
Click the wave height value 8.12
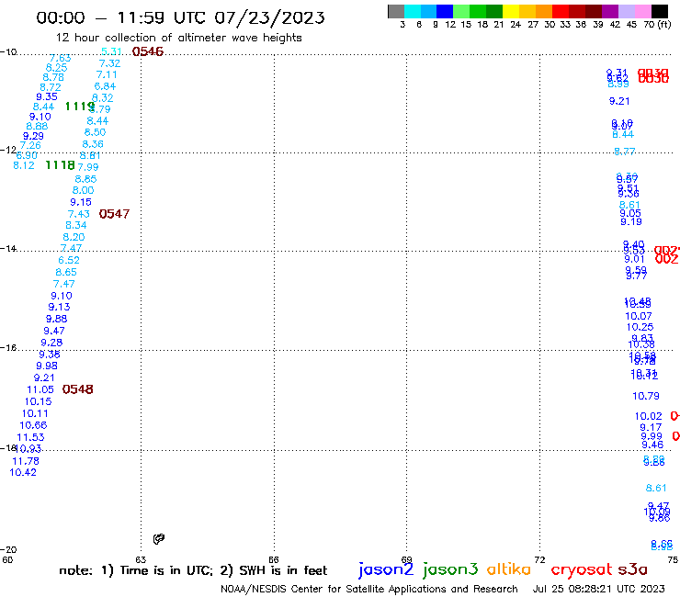[x=24, y=165]
